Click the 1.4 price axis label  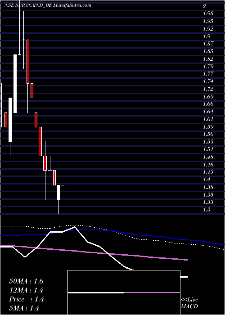point(207,180)
